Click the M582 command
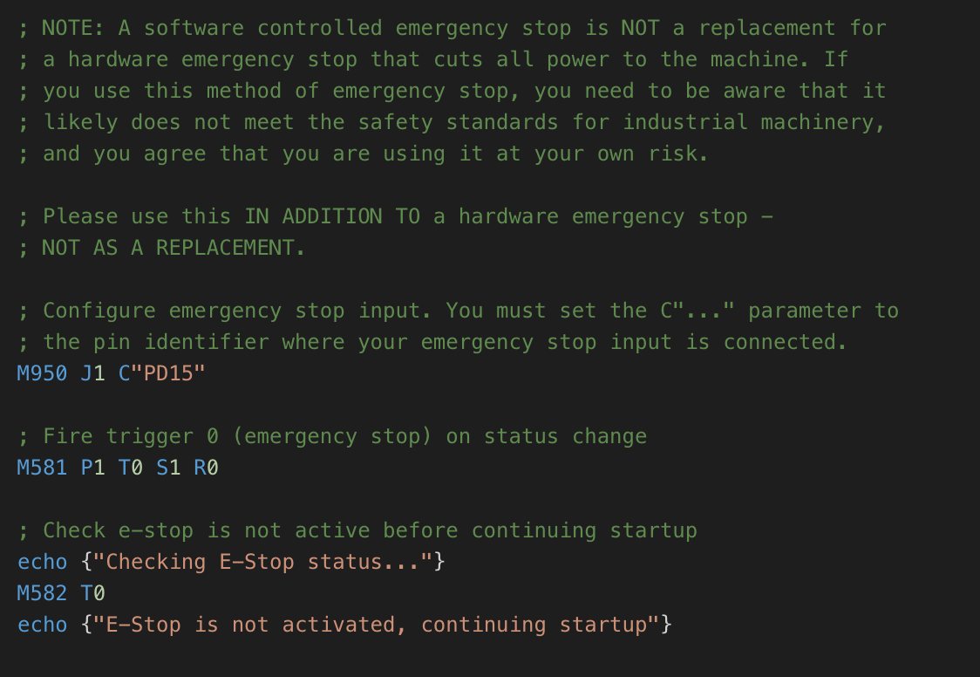The image size is (980, 677). [42, 592]
